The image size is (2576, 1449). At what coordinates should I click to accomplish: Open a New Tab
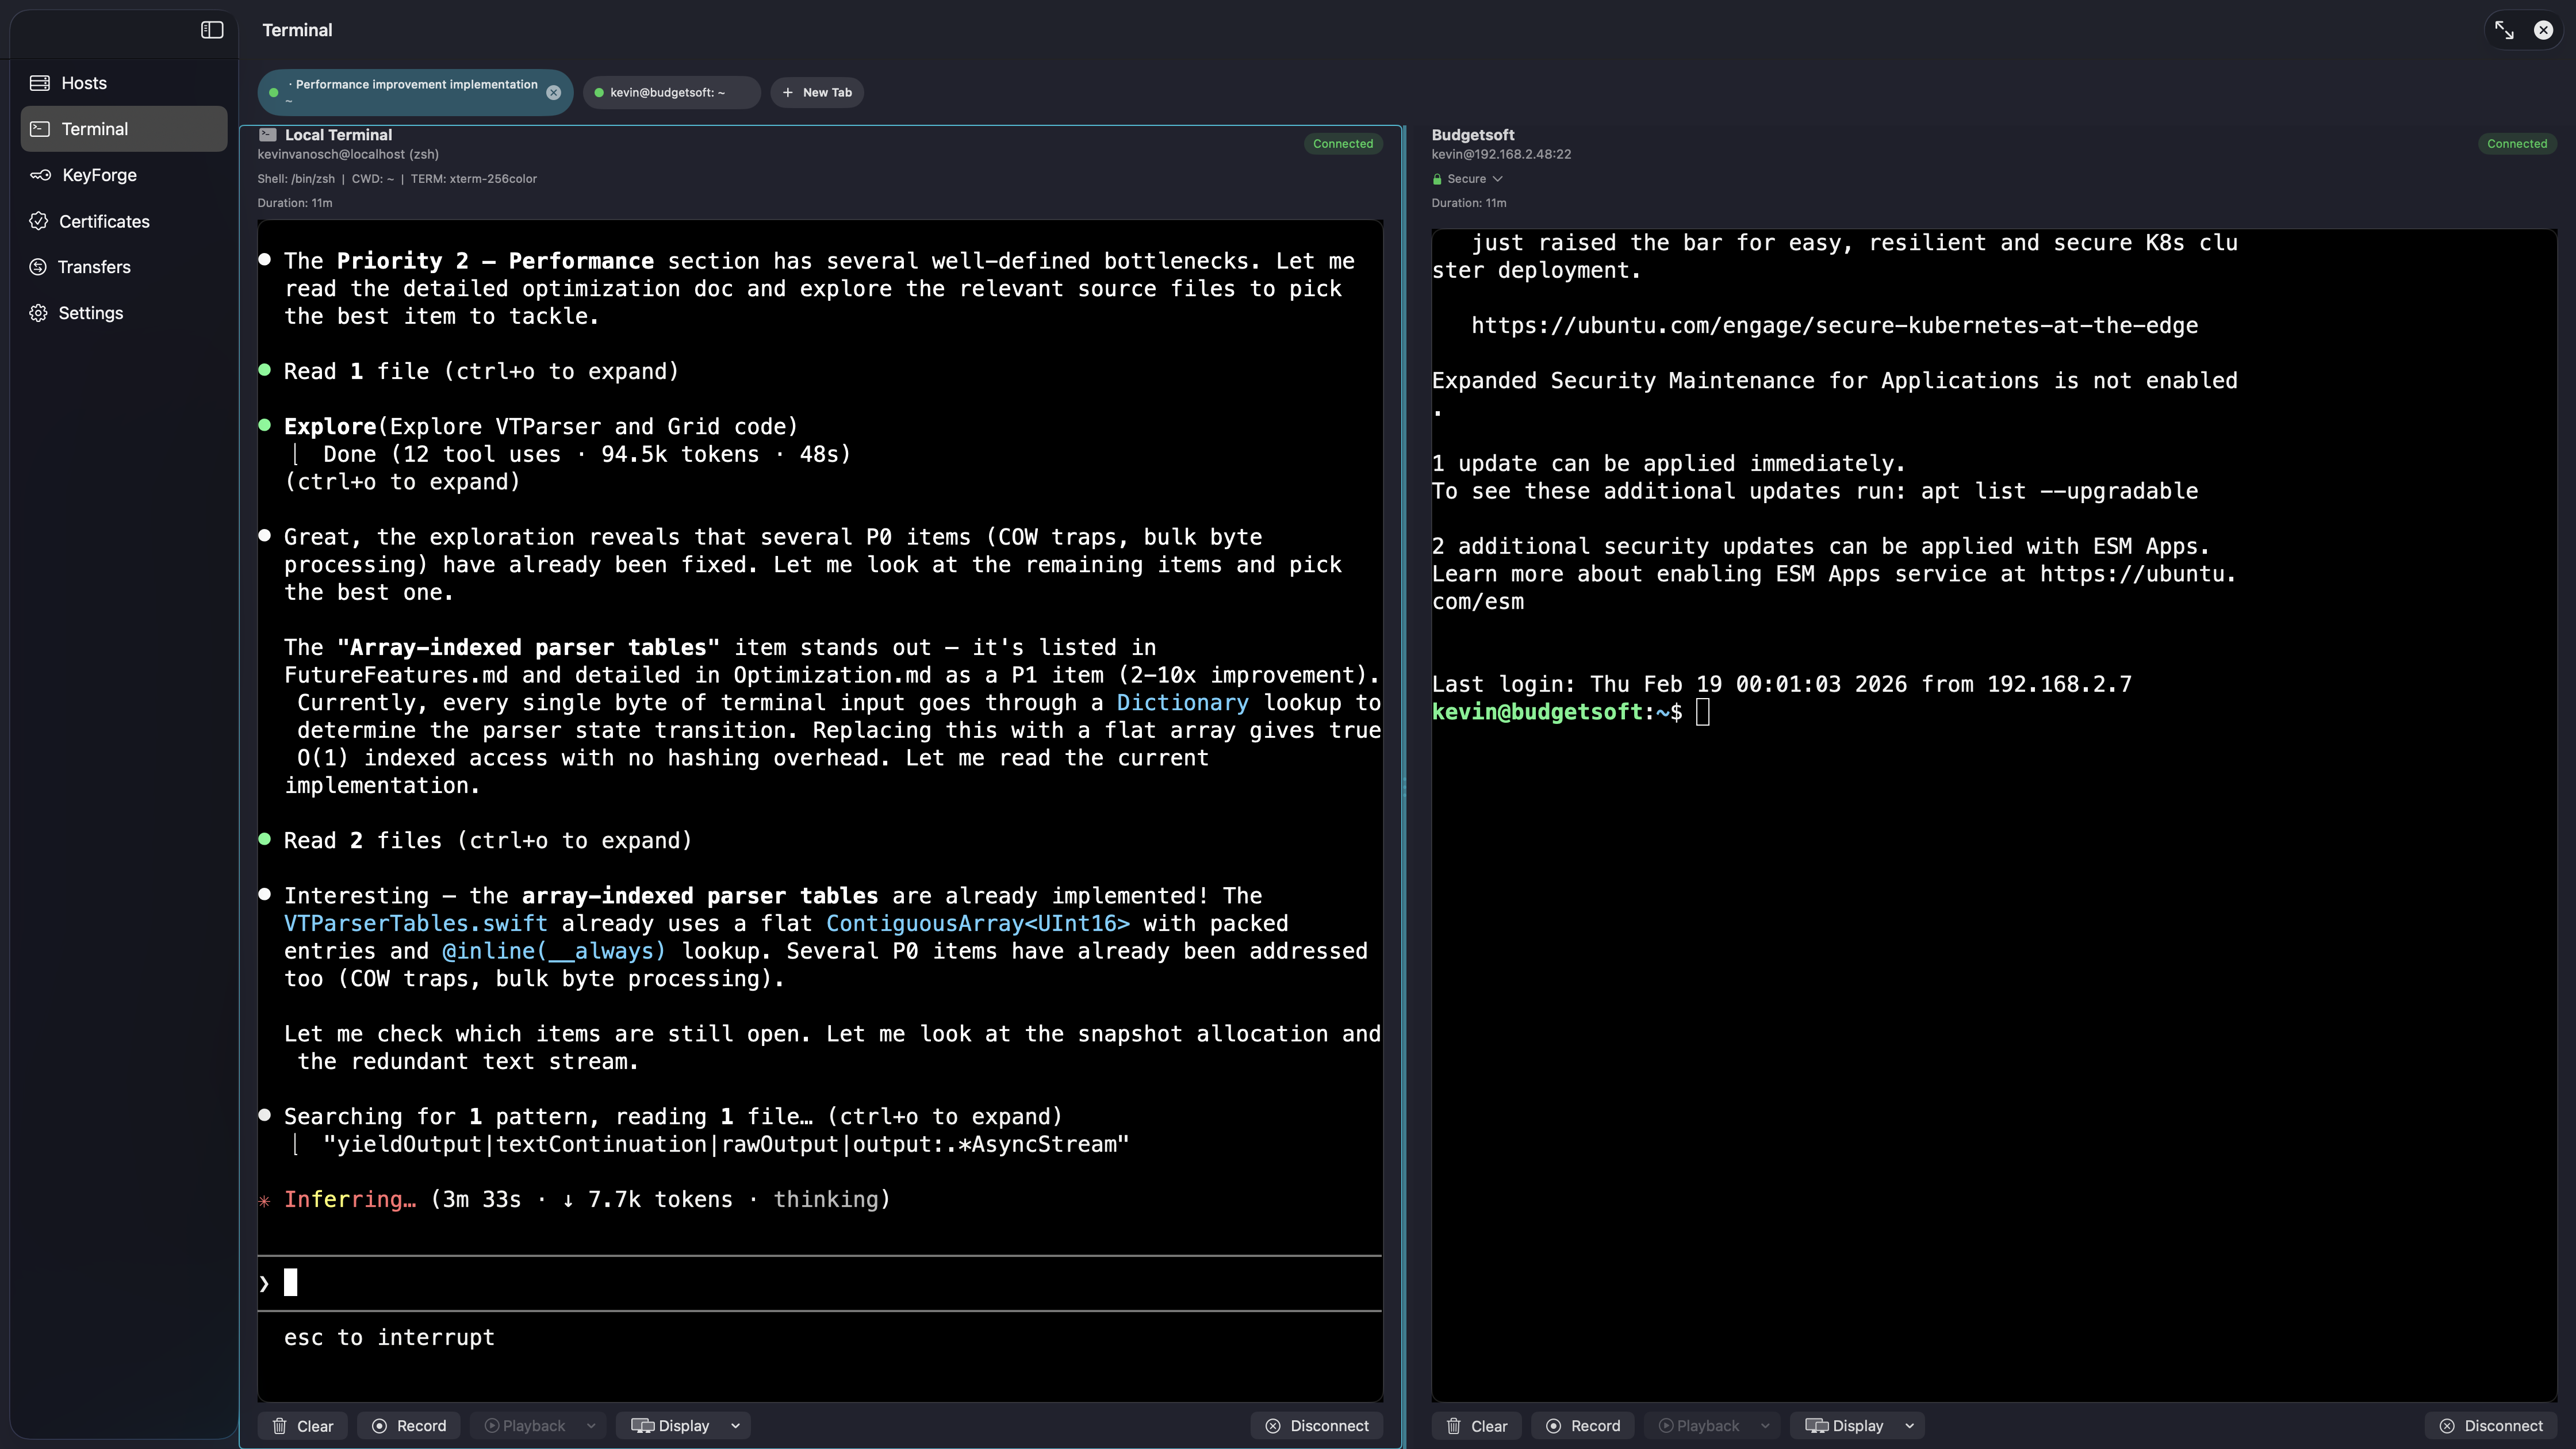tap(817, 92)
